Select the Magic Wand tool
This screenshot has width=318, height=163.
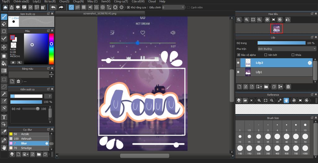coord(4,94)
